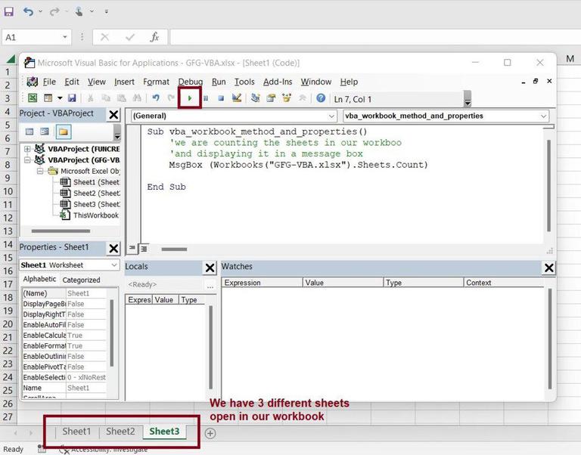Collapse the Microsoft Excel Objects folder
This screenshot has height=455, width=581.
click(x=40, y=171)
